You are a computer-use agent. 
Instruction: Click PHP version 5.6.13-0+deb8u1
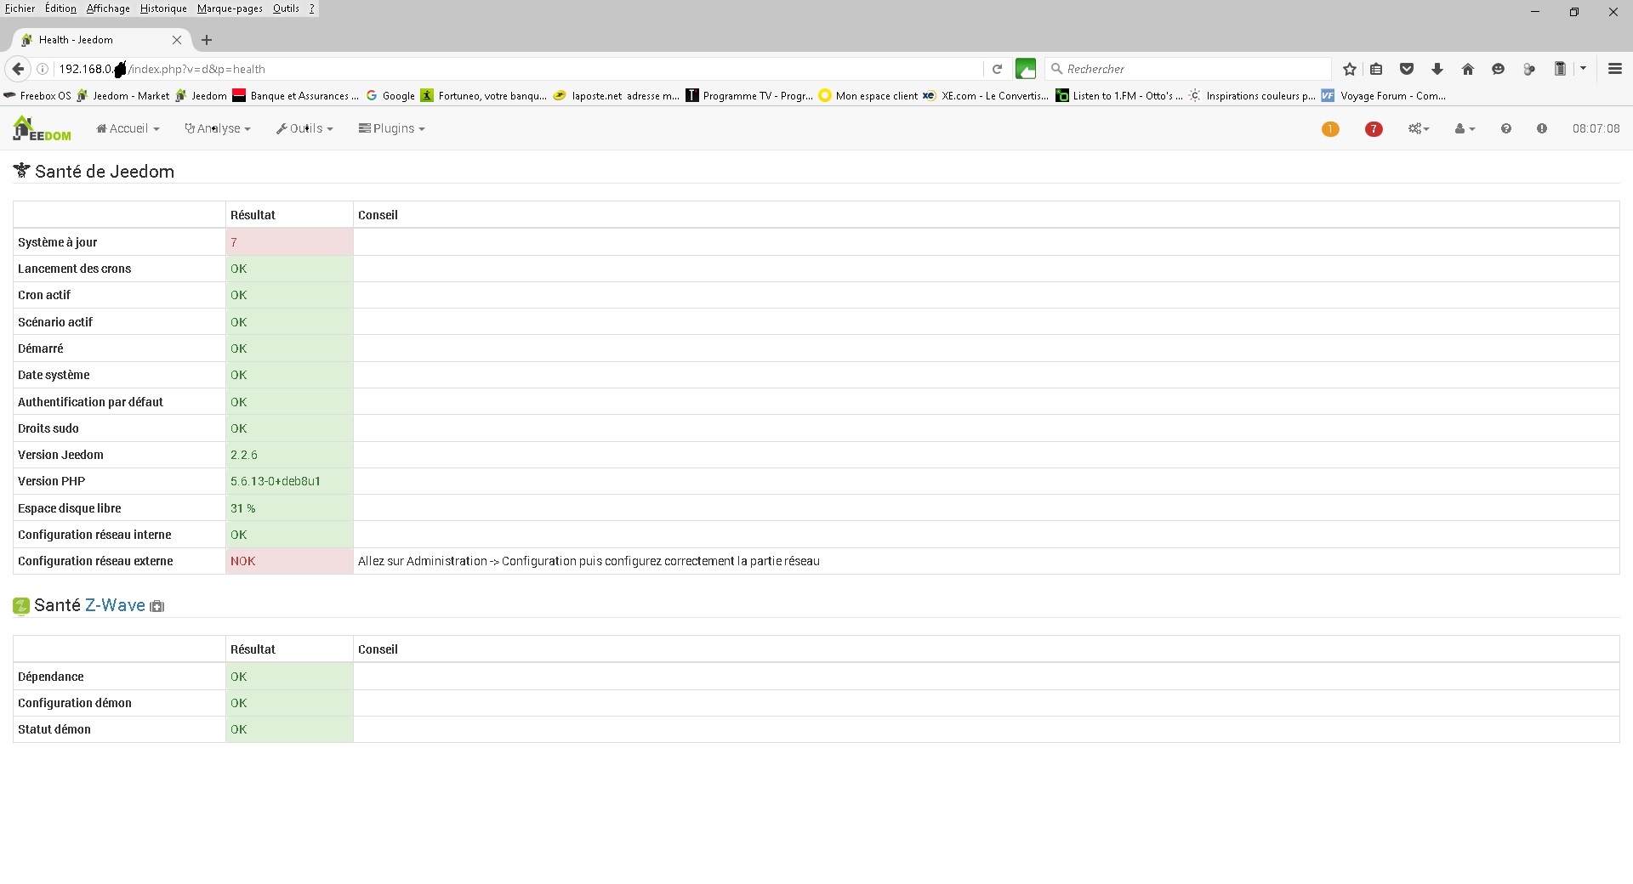point(276,481)
